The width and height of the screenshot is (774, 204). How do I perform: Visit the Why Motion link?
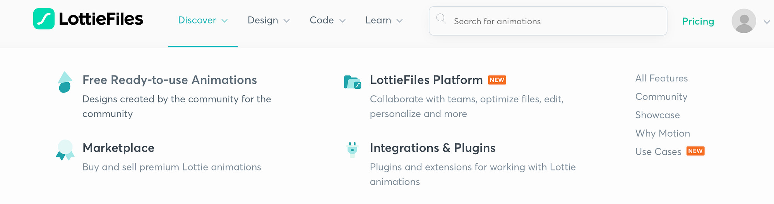click(x=663, y=133)
